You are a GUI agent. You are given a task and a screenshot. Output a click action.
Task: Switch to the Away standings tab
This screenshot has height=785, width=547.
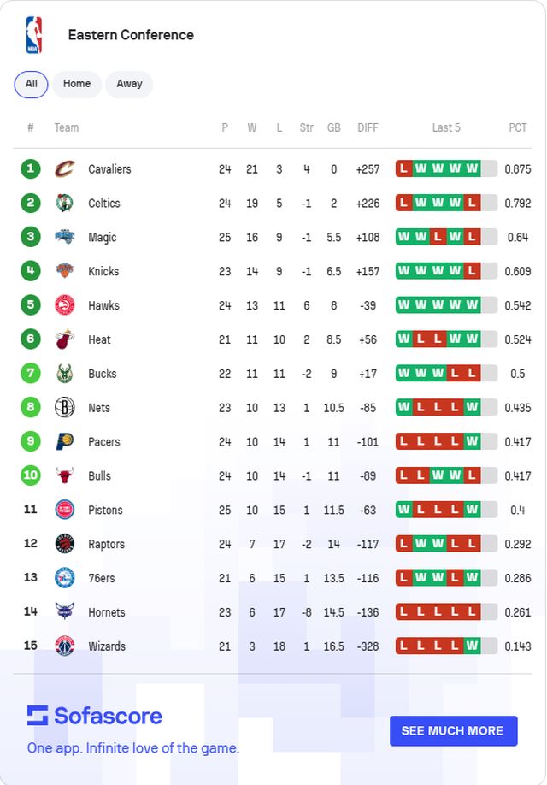coord(130,84)
